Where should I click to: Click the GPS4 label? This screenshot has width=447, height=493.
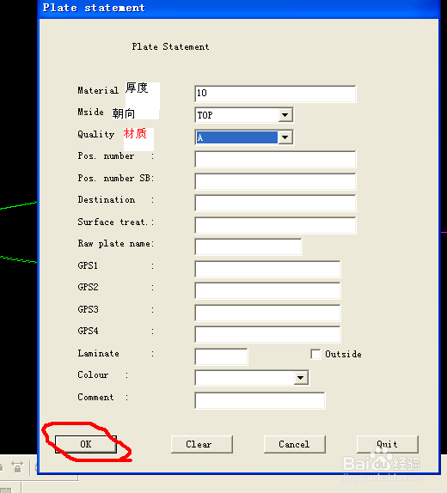88,331
